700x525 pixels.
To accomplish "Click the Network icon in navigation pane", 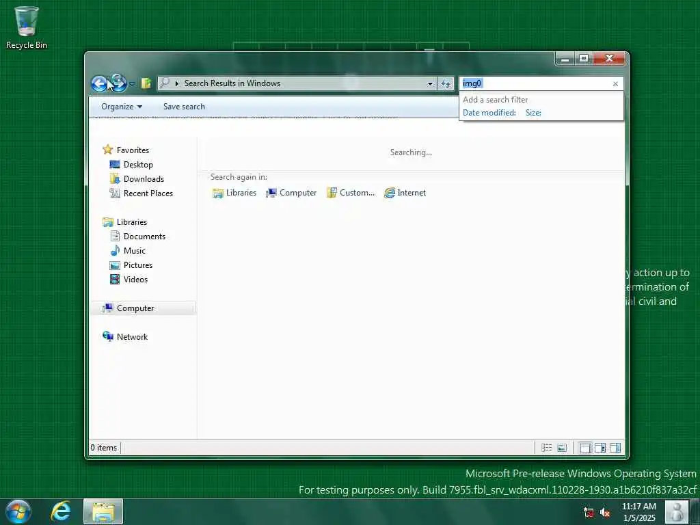I will tap(107, 336).
